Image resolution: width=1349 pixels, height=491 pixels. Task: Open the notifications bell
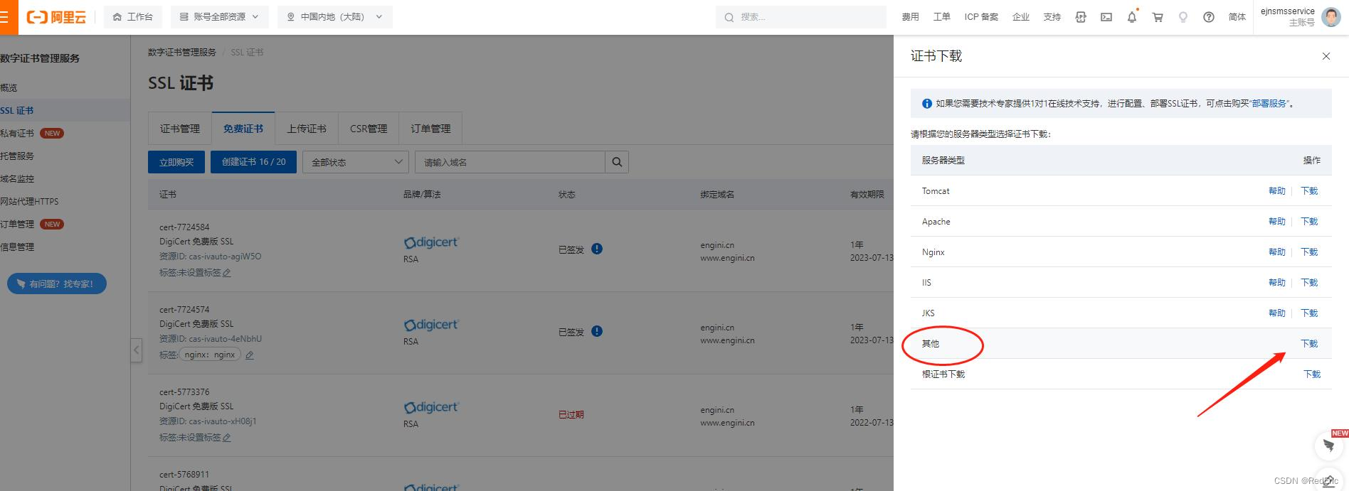click(x=1132, y=17)
